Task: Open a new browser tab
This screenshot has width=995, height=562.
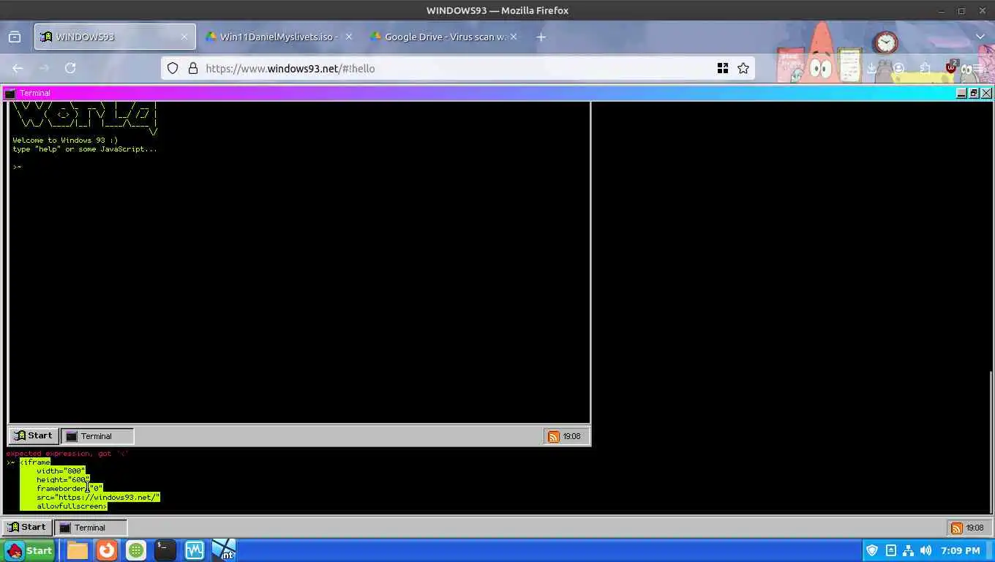Action: (541, 37)
